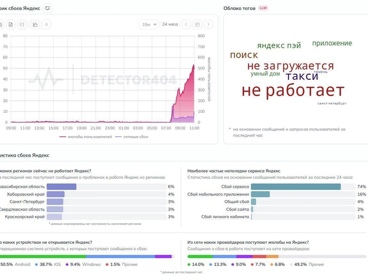Go to the previous time period arrow

pos(186,25)
